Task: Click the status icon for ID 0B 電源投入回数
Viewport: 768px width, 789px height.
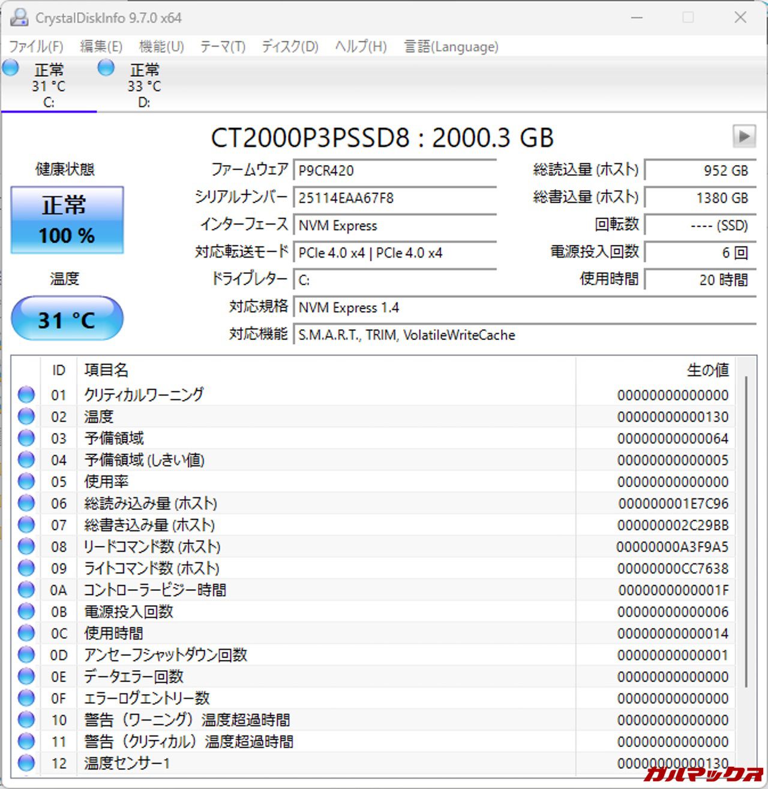Action: 26,611
